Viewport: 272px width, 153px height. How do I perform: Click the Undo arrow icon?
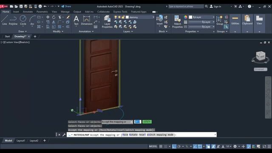tap(45, 6)
